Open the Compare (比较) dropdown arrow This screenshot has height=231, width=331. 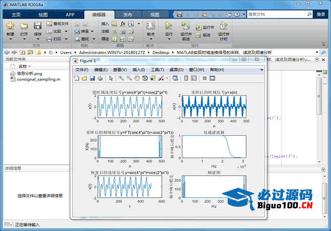[66, 31]
